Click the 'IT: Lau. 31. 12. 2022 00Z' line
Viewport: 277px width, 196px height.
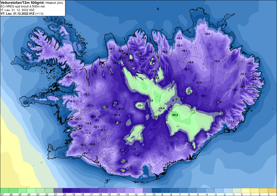[x=17, y=10]
